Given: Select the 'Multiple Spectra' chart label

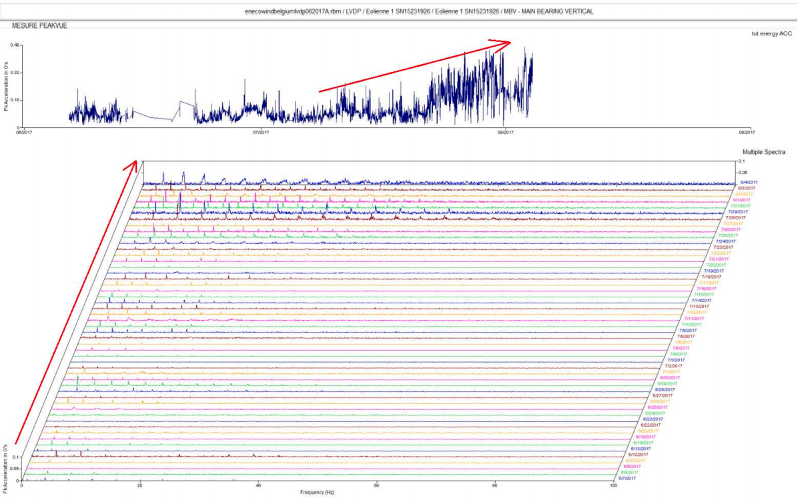Looking at the screenshot, I should coord(764,153).
